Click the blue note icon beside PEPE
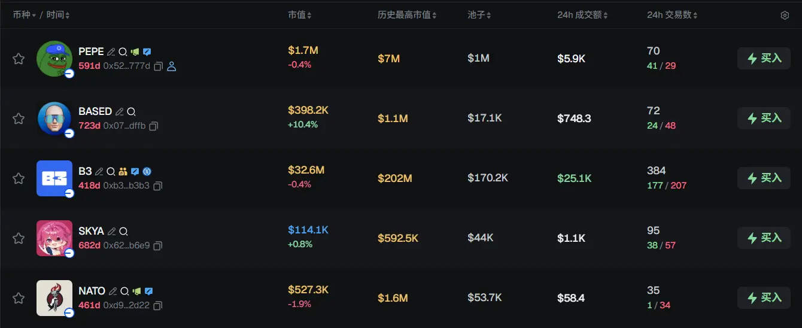The height and width of the screenshot is (328, 802). 147,52
